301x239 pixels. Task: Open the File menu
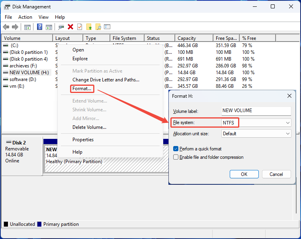point(8,17)
